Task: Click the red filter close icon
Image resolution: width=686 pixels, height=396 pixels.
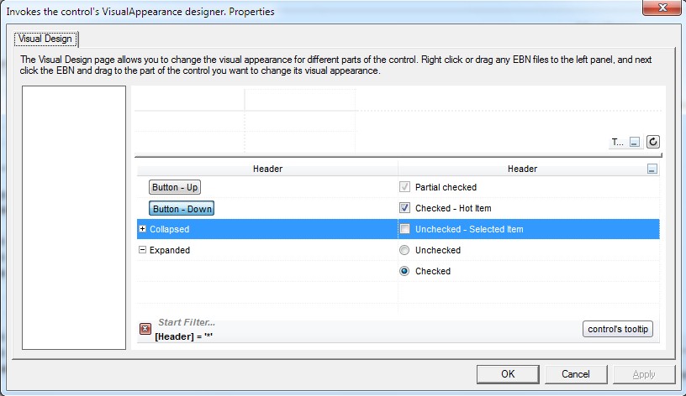Action: coord(145,329)
